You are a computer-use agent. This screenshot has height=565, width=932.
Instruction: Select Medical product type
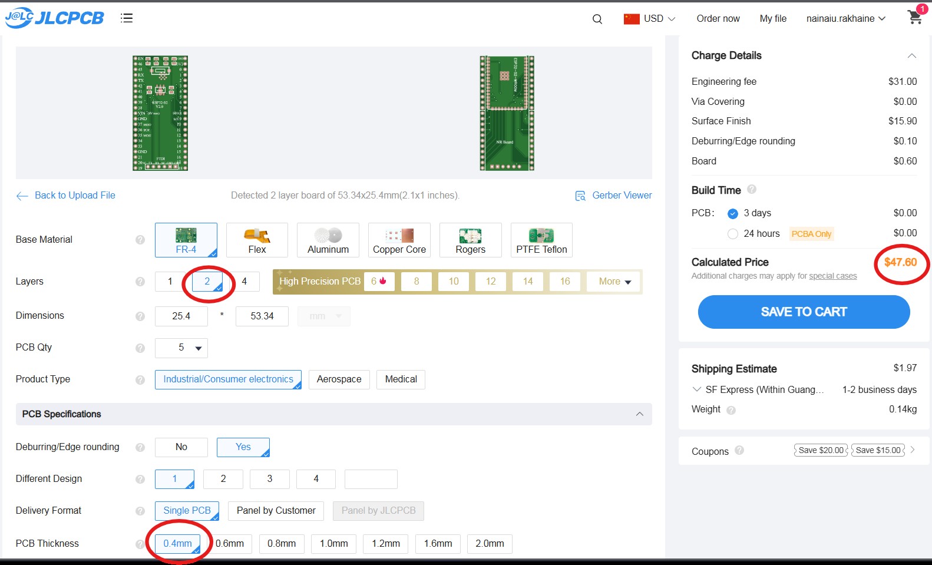click(x=401, y=379)
